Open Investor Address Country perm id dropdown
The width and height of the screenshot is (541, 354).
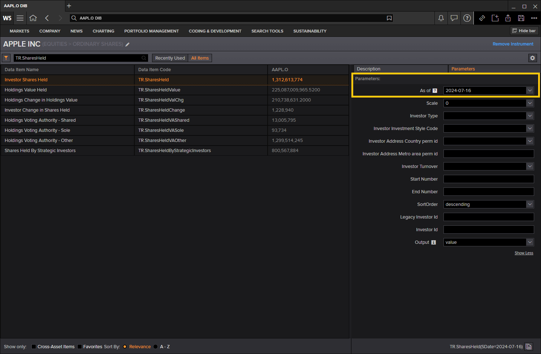point(530,141)
